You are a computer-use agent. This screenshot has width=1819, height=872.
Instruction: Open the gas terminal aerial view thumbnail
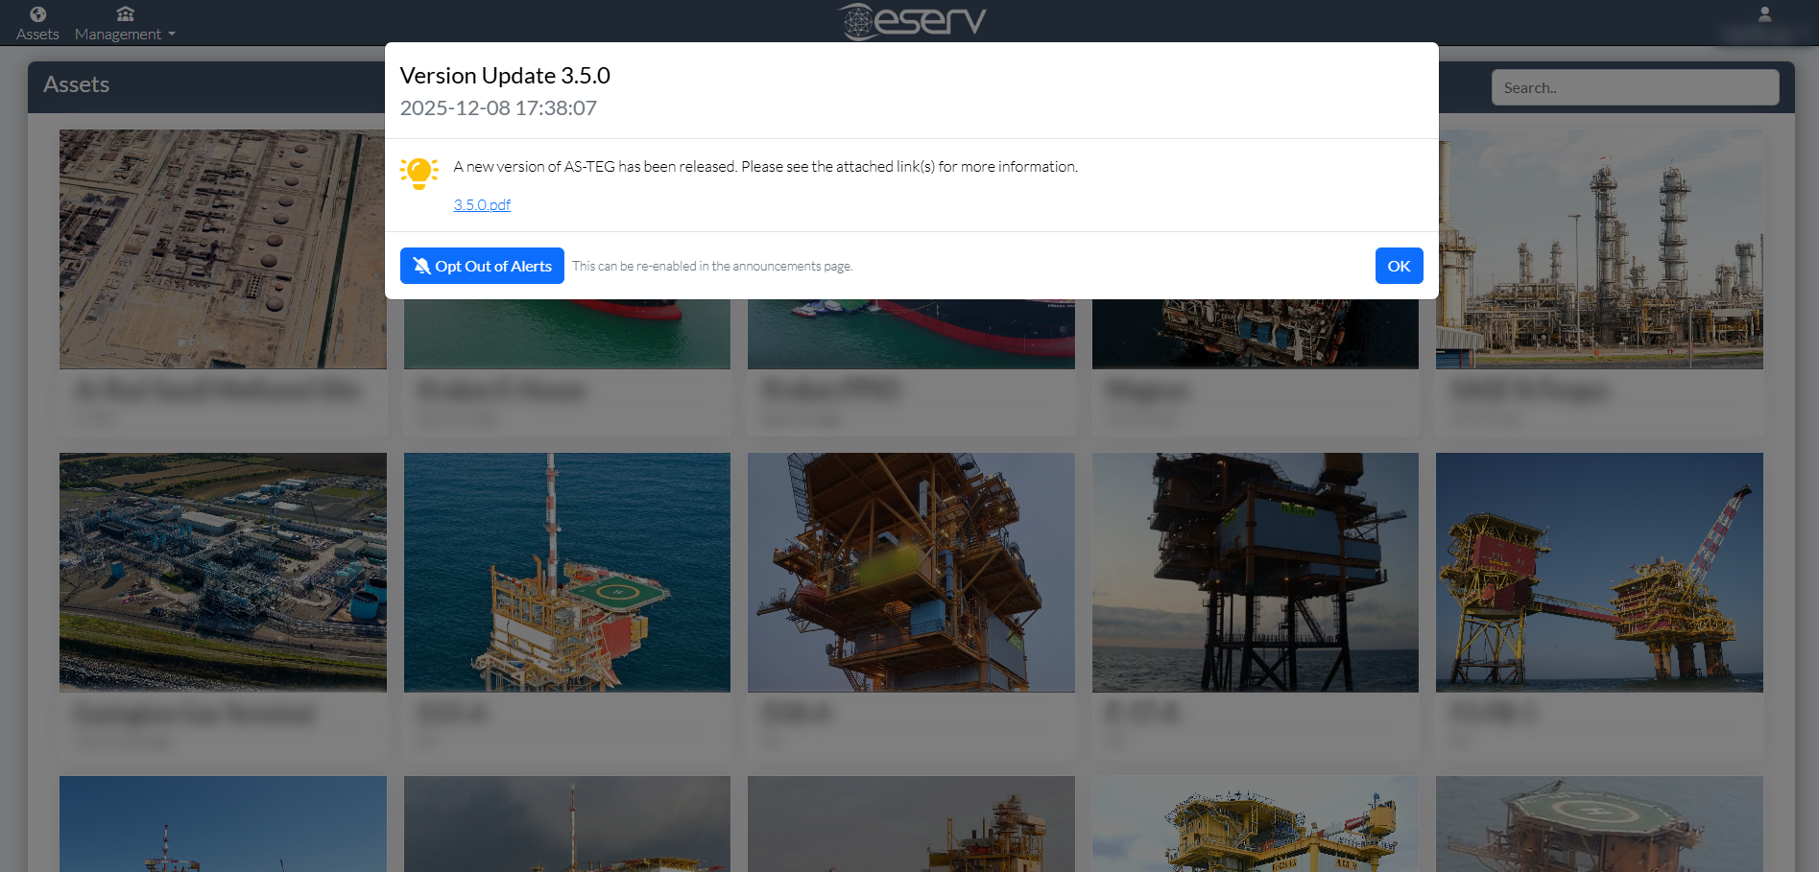223,572
